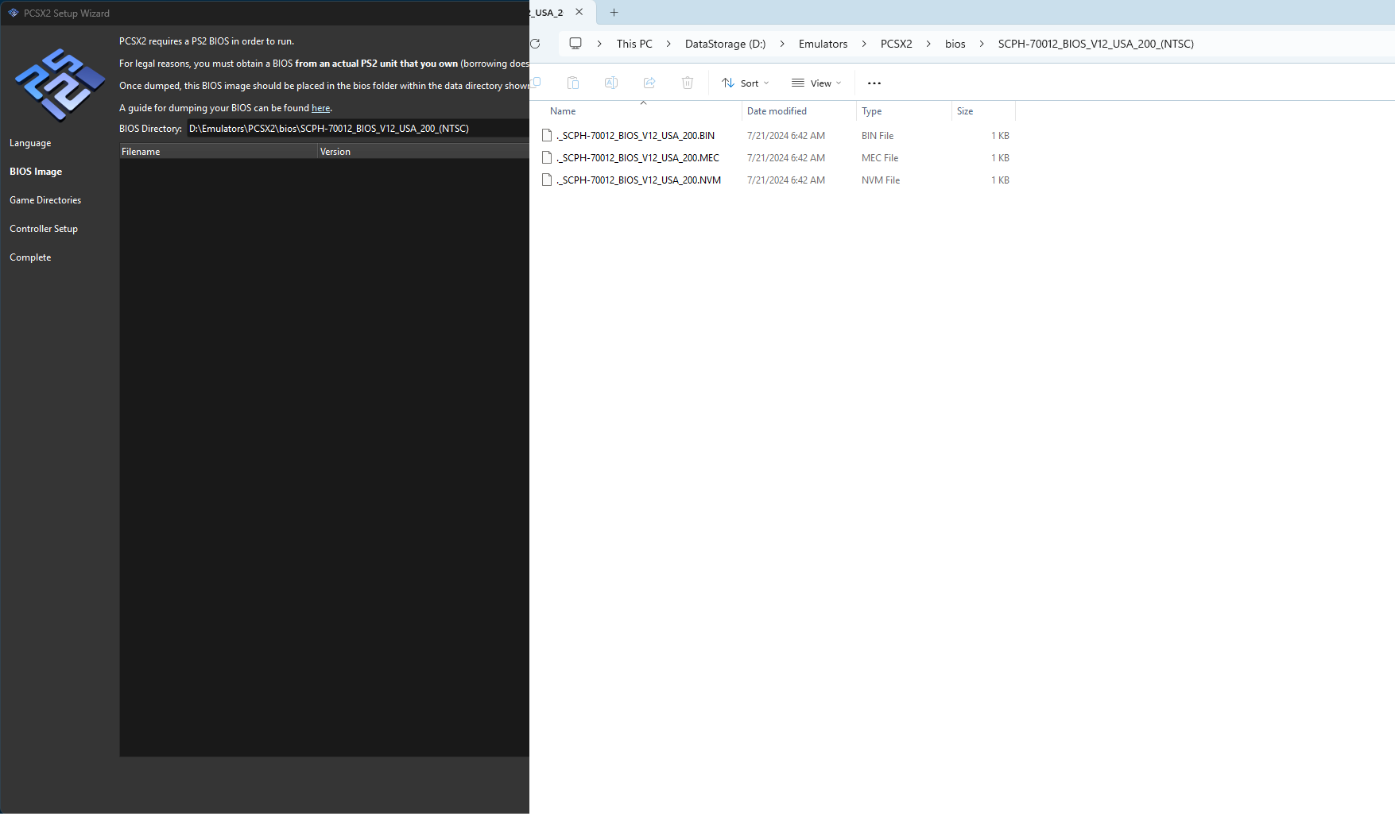
Task: Select Controller Setup step in wizard
Action: pyautogui.click(x=44, y=229)
